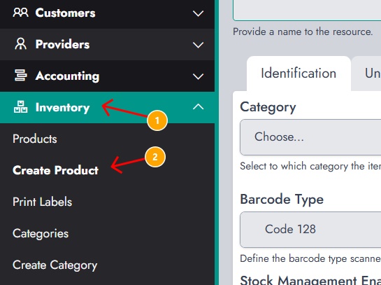Click the Accounting menu label
Screen dimensions: 381x285
pyautogui.click(x=67, y=76)
